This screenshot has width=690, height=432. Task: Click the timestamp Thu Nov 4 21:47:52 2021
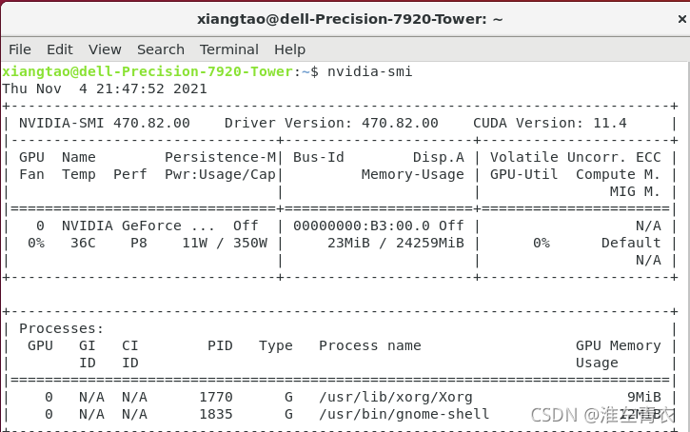coord(105,88)
